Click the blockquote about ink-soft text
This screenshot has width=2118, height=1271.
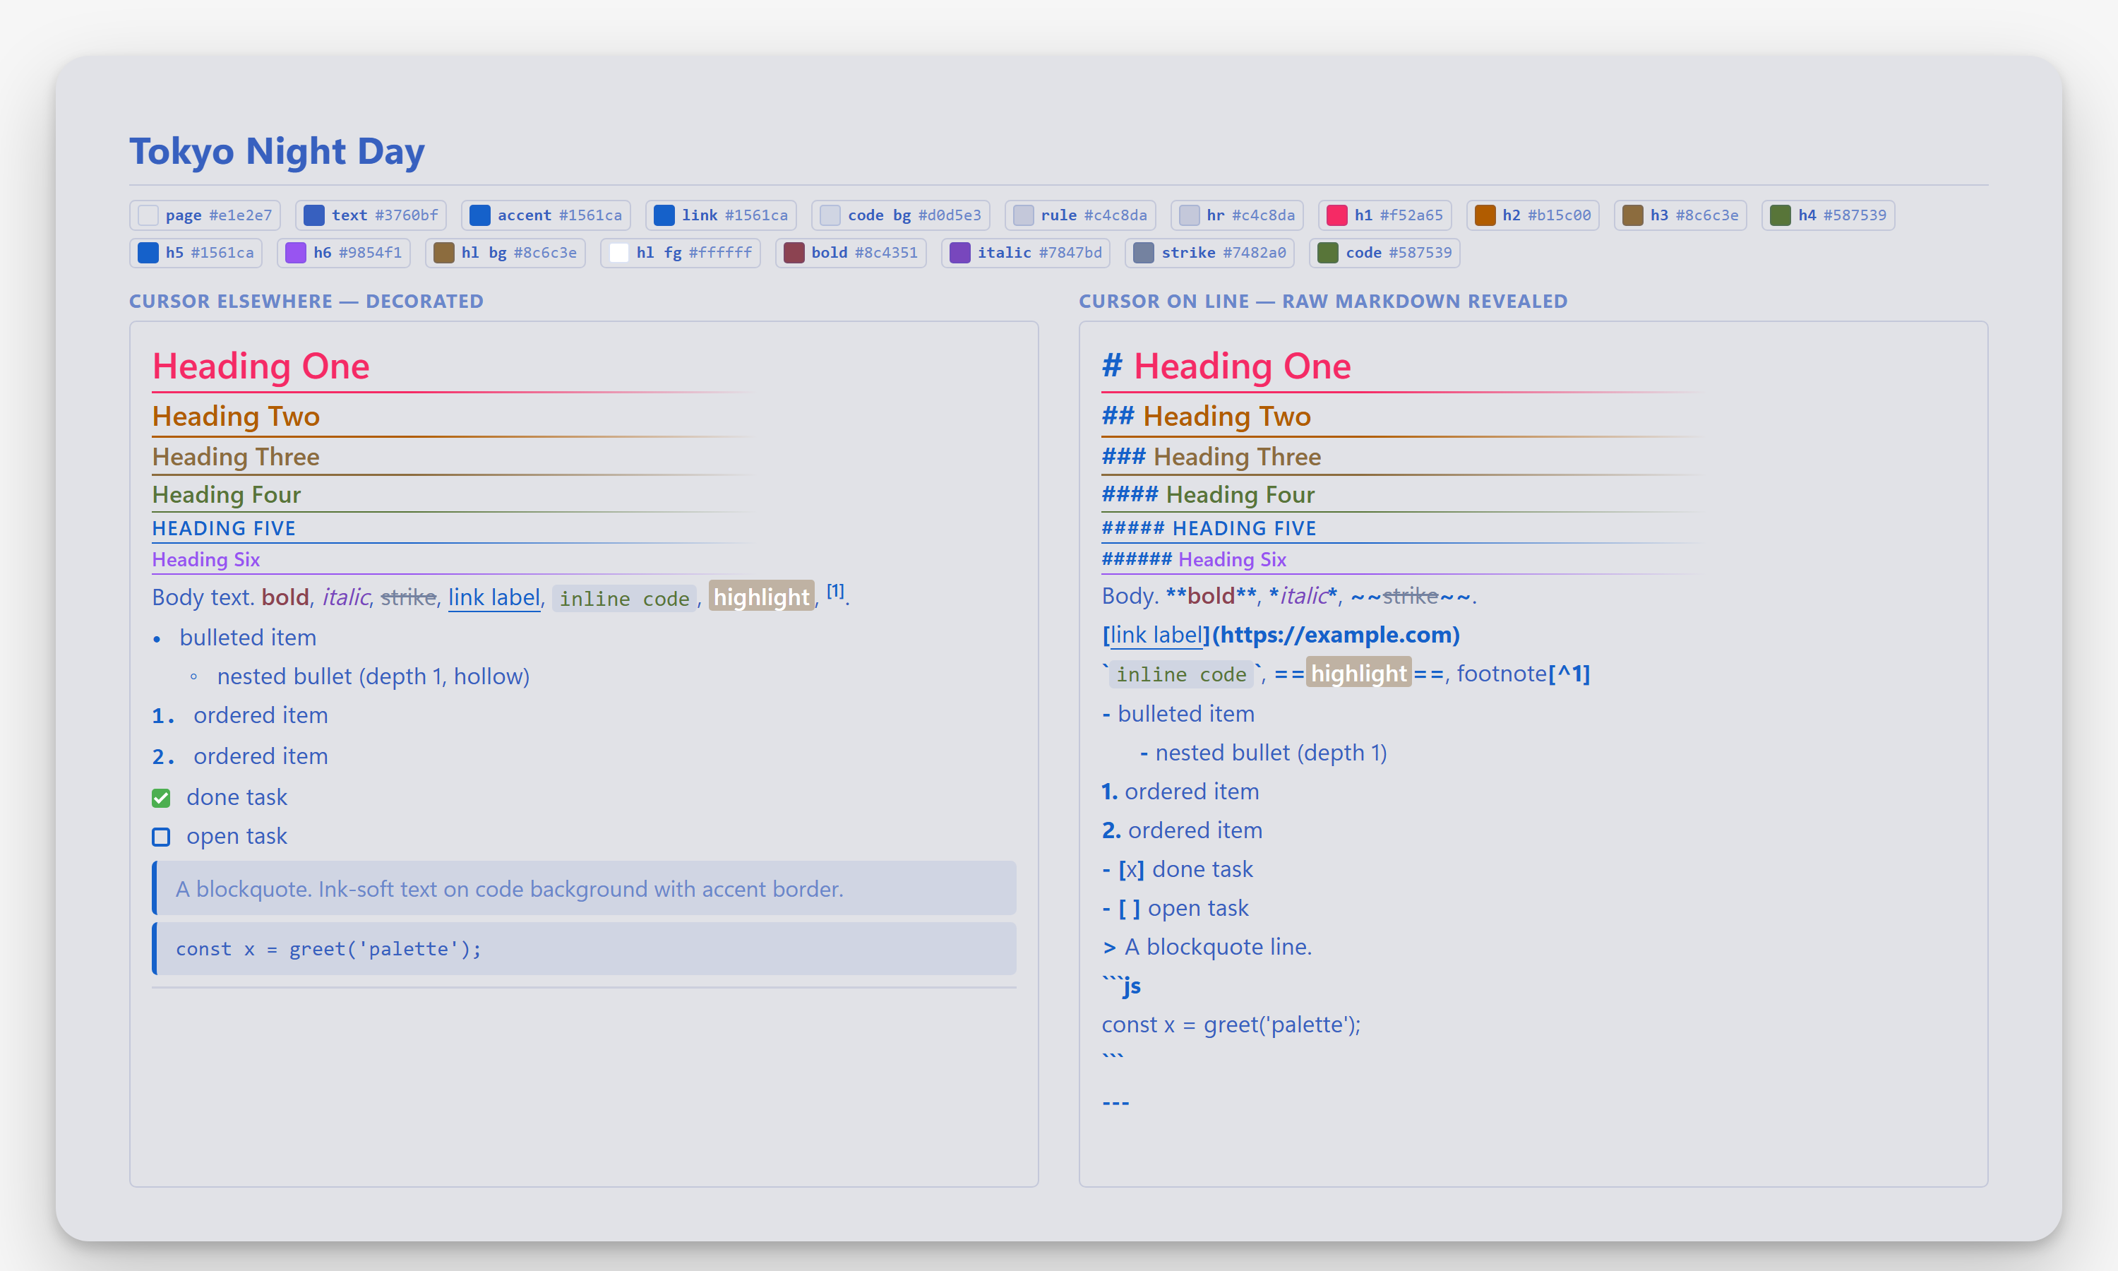pyautogui.click(x=584, y=888)
